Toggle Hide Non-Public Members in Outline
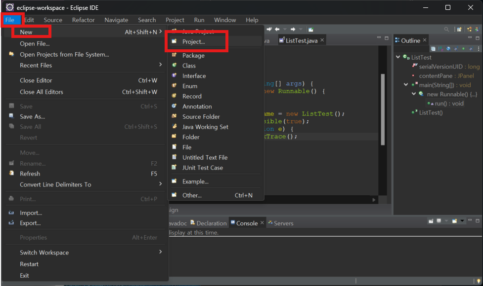Viewport: 483px width, 286px height. pyautogui.click(x=463, y=48)
